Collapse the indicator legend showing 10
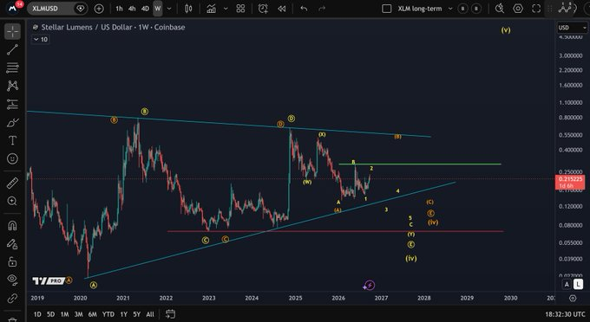The height and width of the screenshot is (322, 590). click(x=40, y=40)
